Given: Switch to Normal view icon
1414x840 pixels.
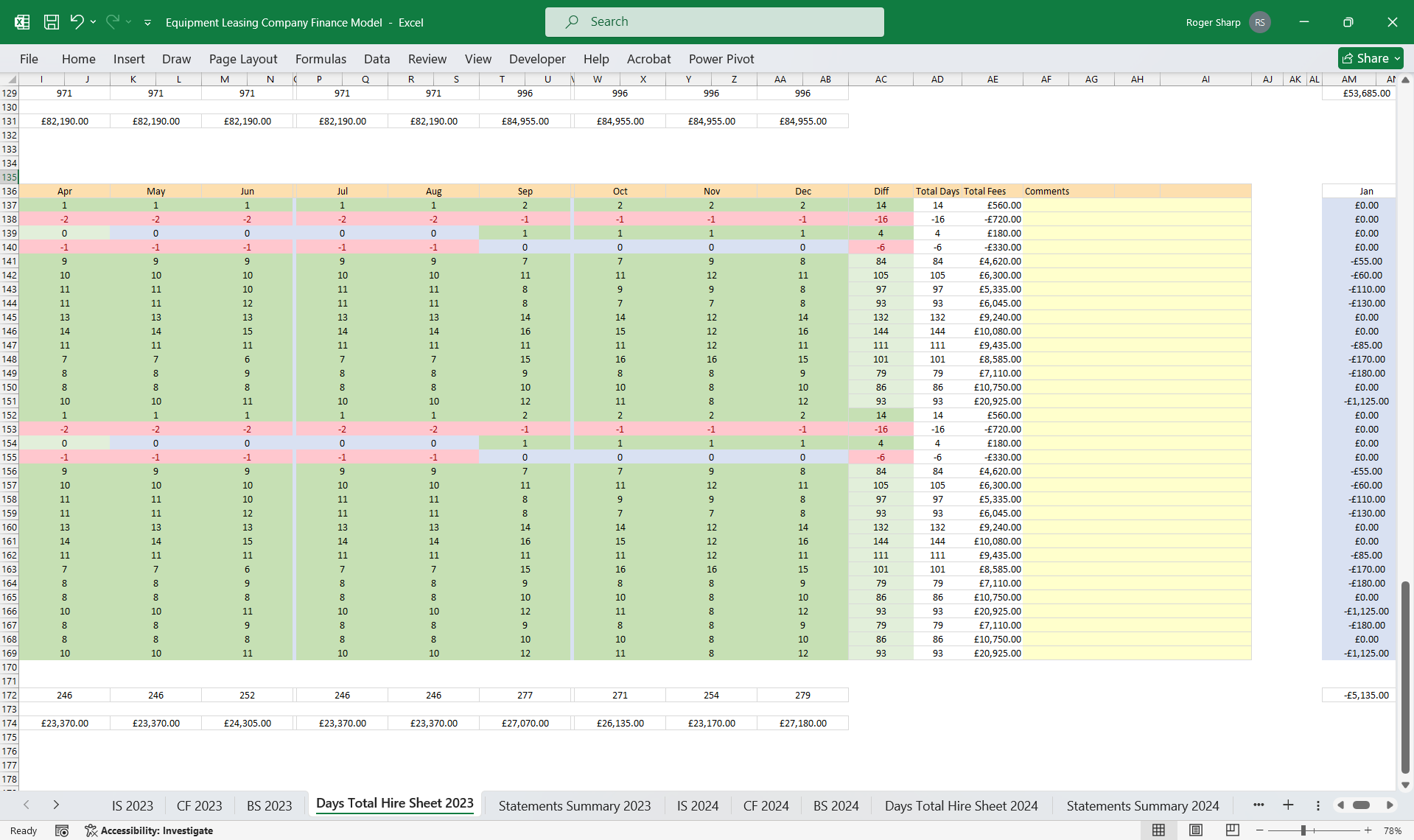Looking at the screenshot, I should click(x=1158, y=830).
